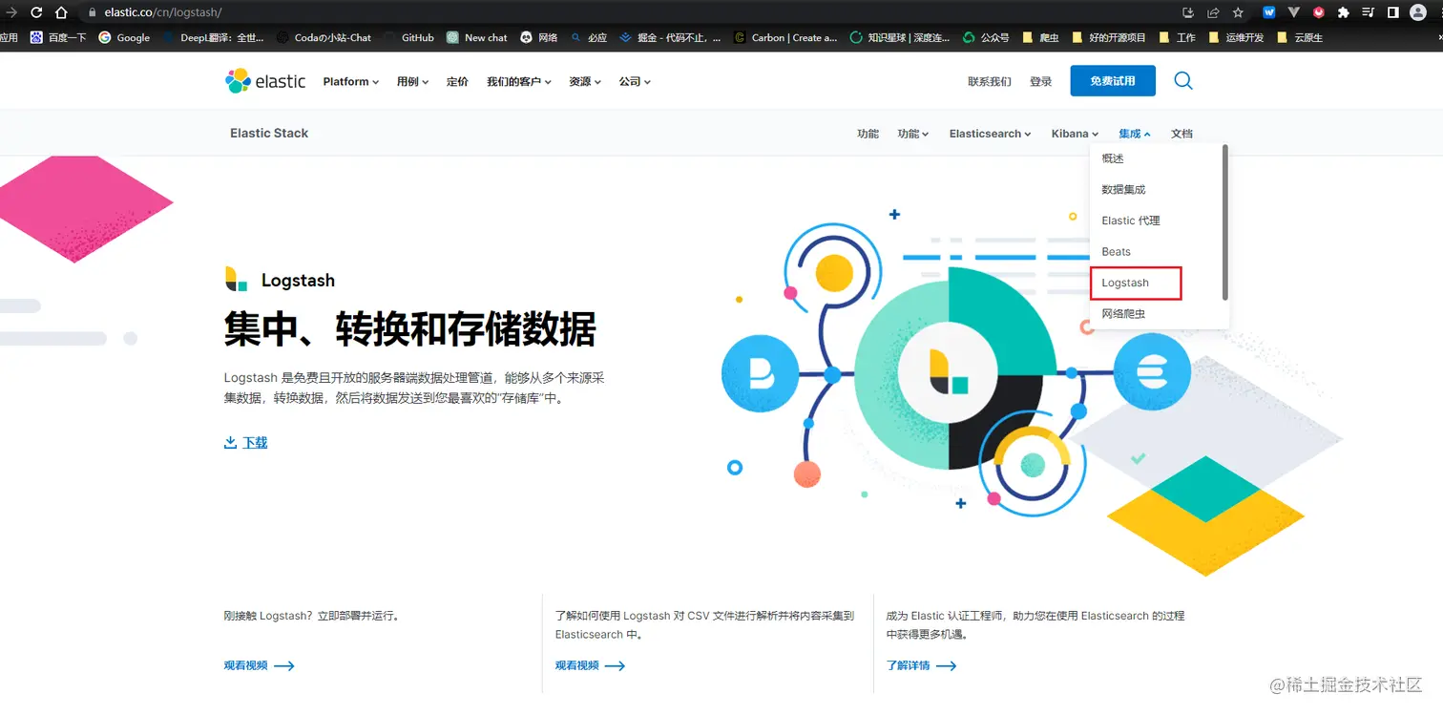
Task: Open the Vue devtools extension icon
Action: 1293,12
